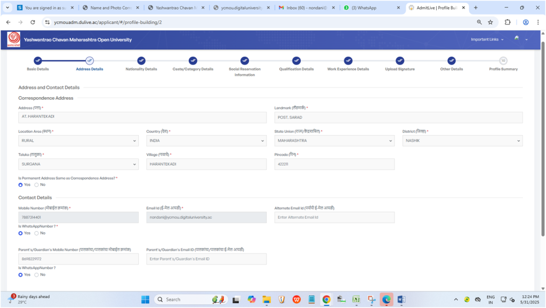
Task: Open Microsoft Word from the taskbar
Action: coord(401,299)
